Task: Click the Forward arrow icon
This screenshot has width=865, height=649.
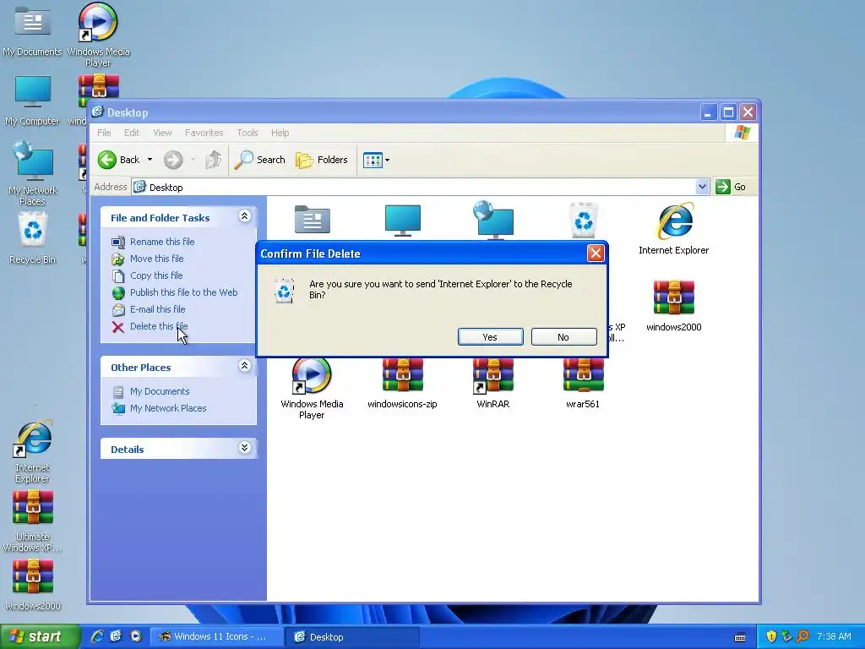Action: coord(173,160)
